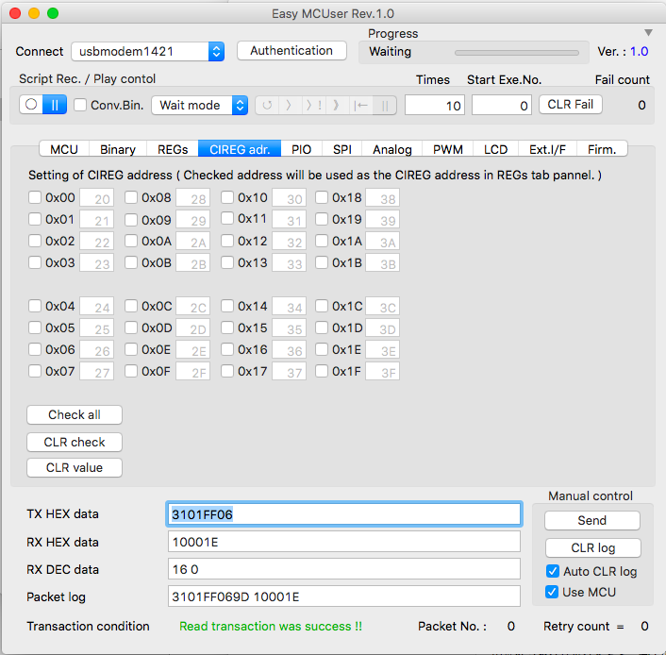The width and height of the screenshot is (666, 655).
Task: Click the version number 1.0 link
Action: pos(639,51)
